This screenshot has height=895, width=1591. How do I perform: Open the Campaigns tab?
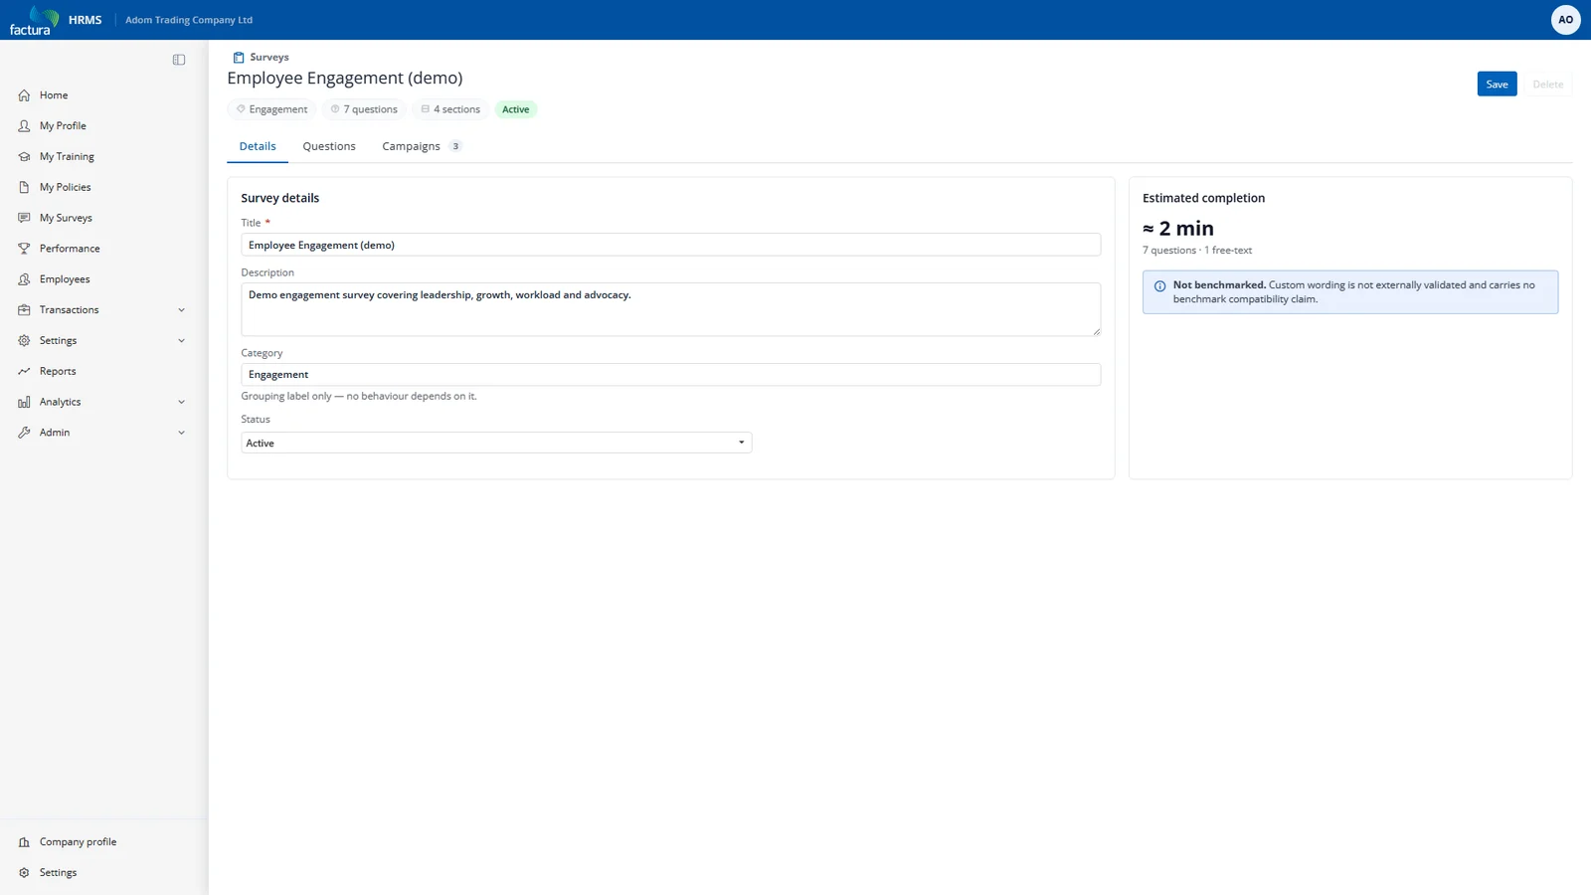[422, 146]
